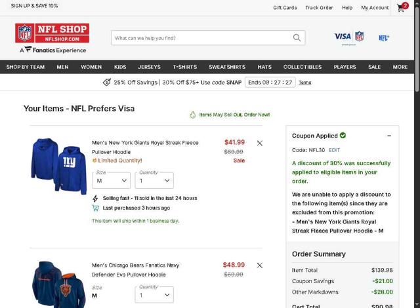
Task: Open Quantity dropdown for Giants hoodie
Action: tap(154, 180)
